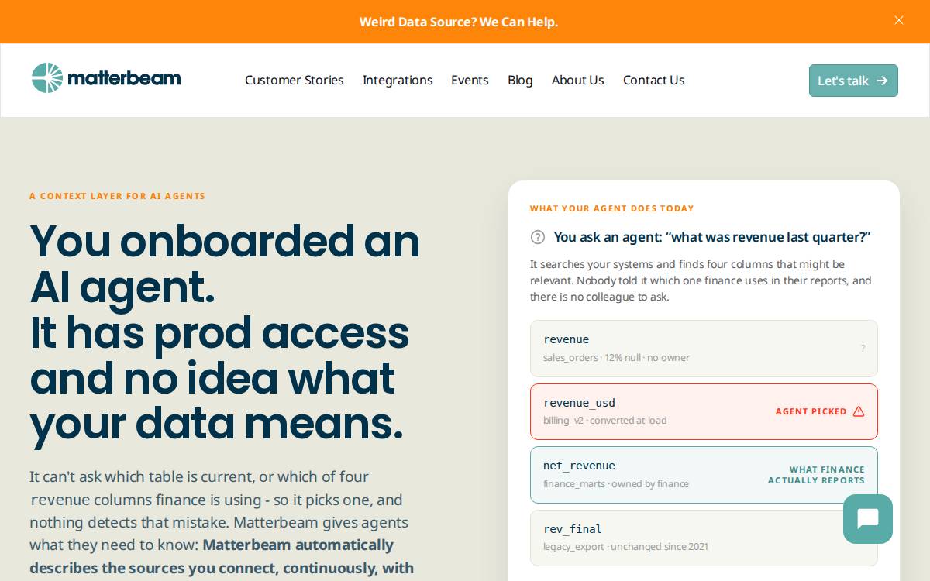
Task: Click the AGENT PICKED label
Action: tap(811, 411)
